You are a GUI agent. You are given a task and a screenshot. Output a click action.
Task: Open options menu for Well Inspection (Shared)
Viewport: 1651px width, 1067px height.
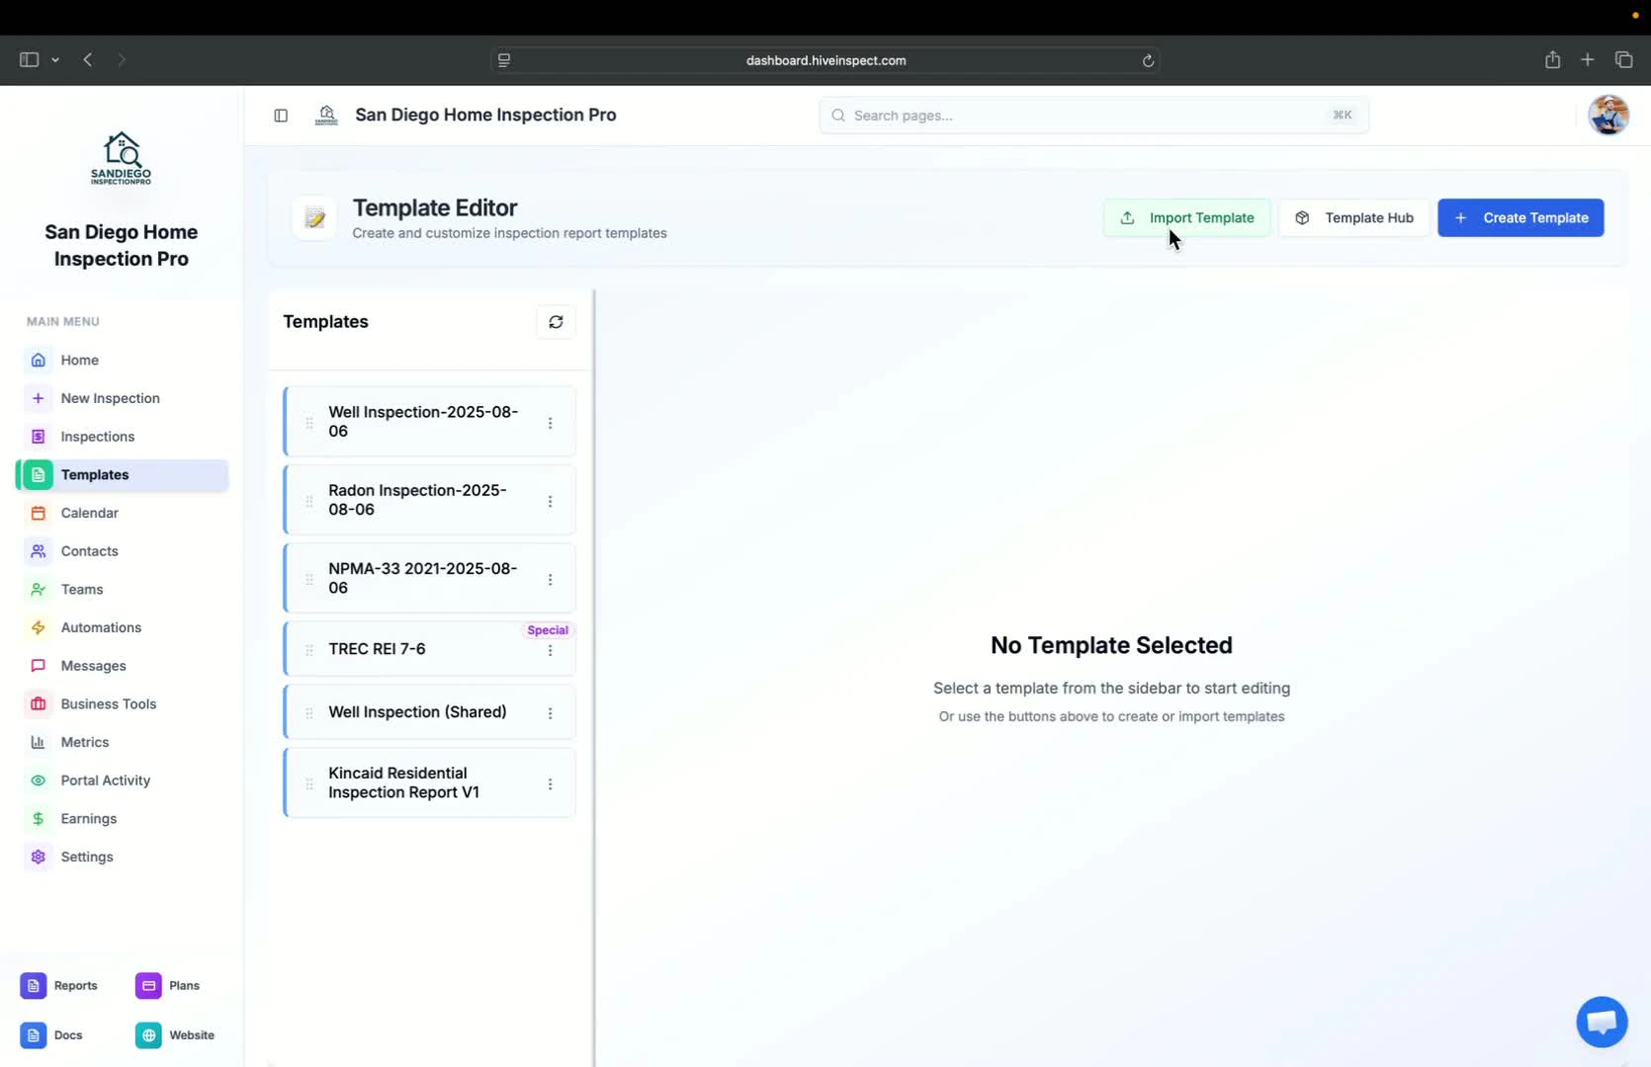click(x=551, y=712)
